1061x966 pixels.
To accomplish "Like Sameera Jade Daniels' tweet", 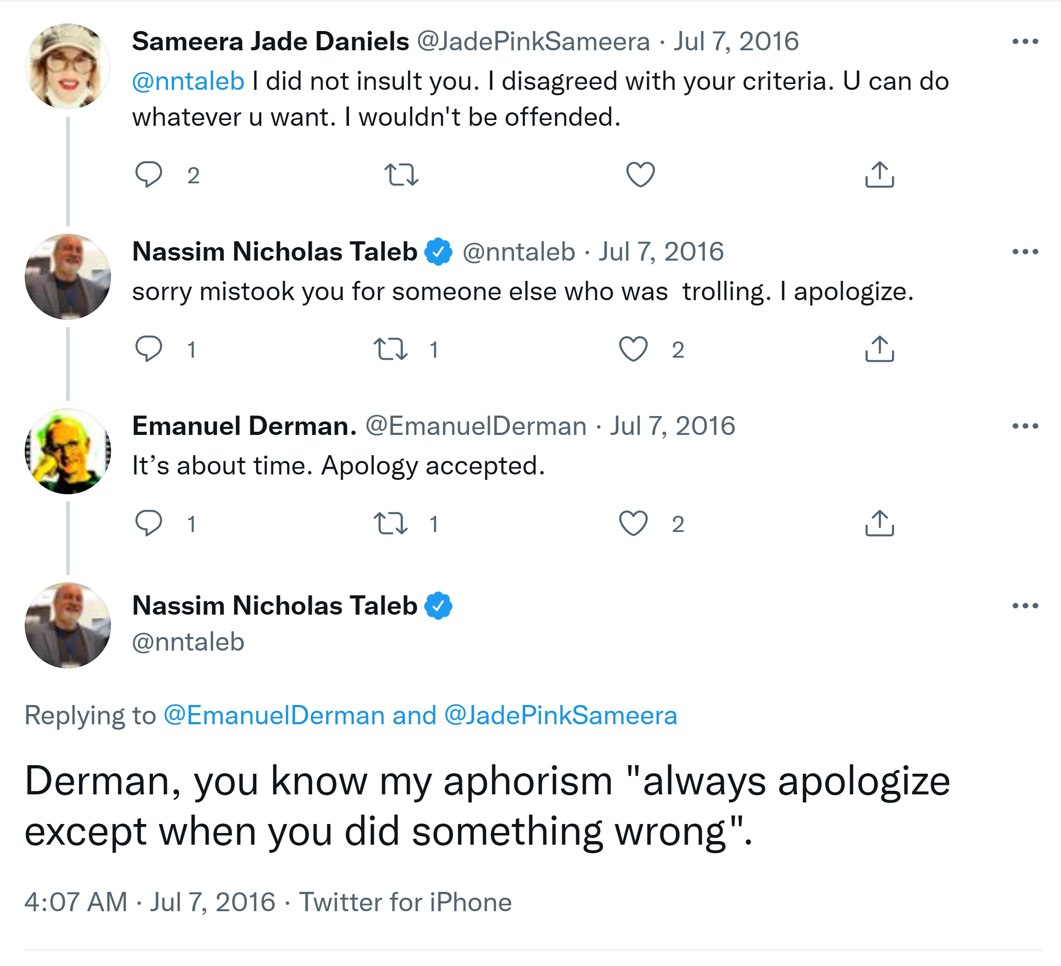I will point(640,175).
